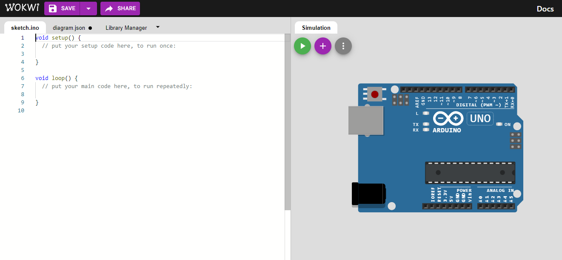This screenshot has height=260, width=562.
Task: Click the ON power LED
Action: click(499, 124)
